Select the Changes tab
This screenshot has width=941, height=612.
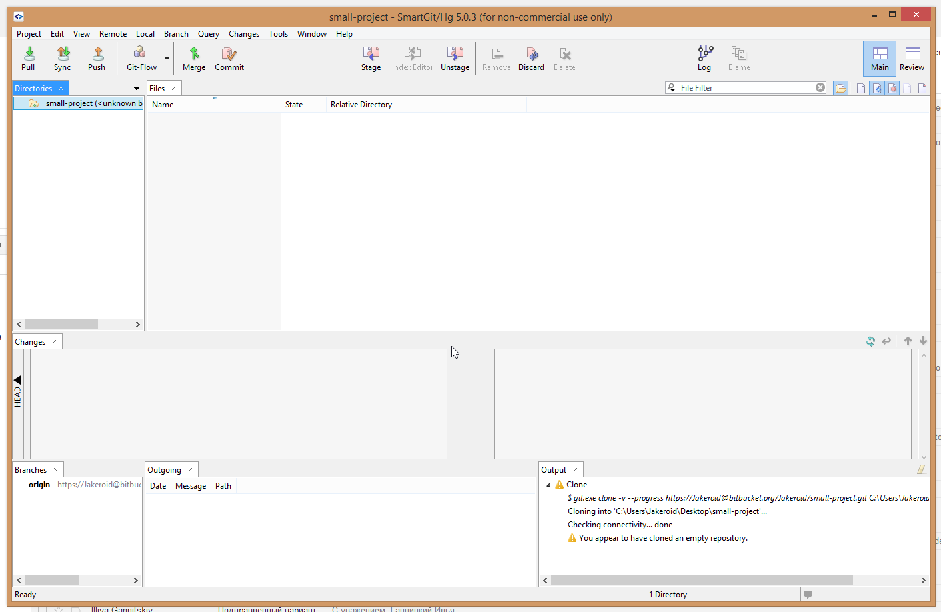[x=31, y=342]
